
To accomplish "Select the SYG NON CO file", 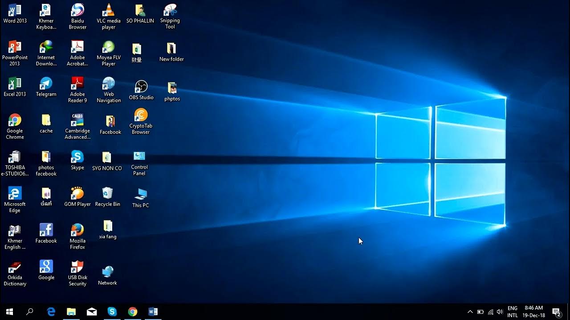I will point(107,161).
